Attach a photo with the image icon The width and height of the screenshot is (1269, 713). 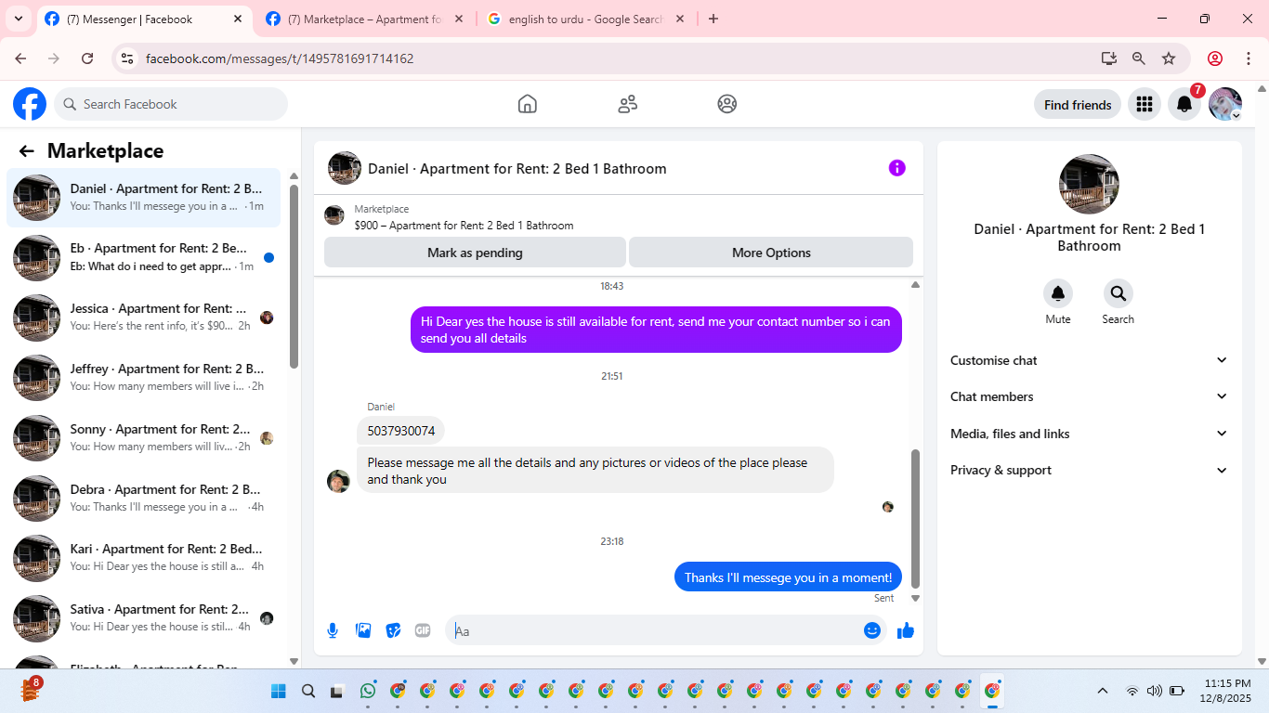[363, 630]
